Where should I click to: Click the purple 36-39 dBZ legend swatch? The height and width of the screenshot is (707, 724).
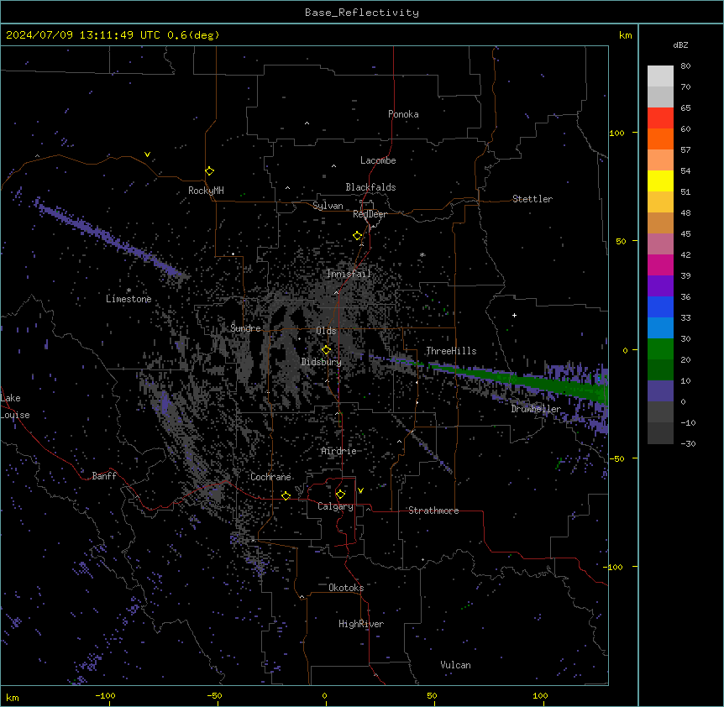point(660,285)
